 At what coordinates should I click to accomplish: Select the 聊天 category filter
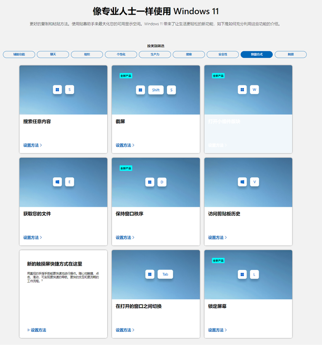pyautogui.click(x=53, y=54)
